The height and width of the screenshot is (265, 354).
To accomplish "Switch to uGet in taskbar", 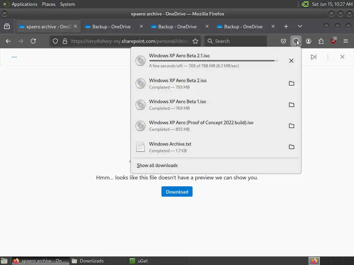I will (157, 261).
